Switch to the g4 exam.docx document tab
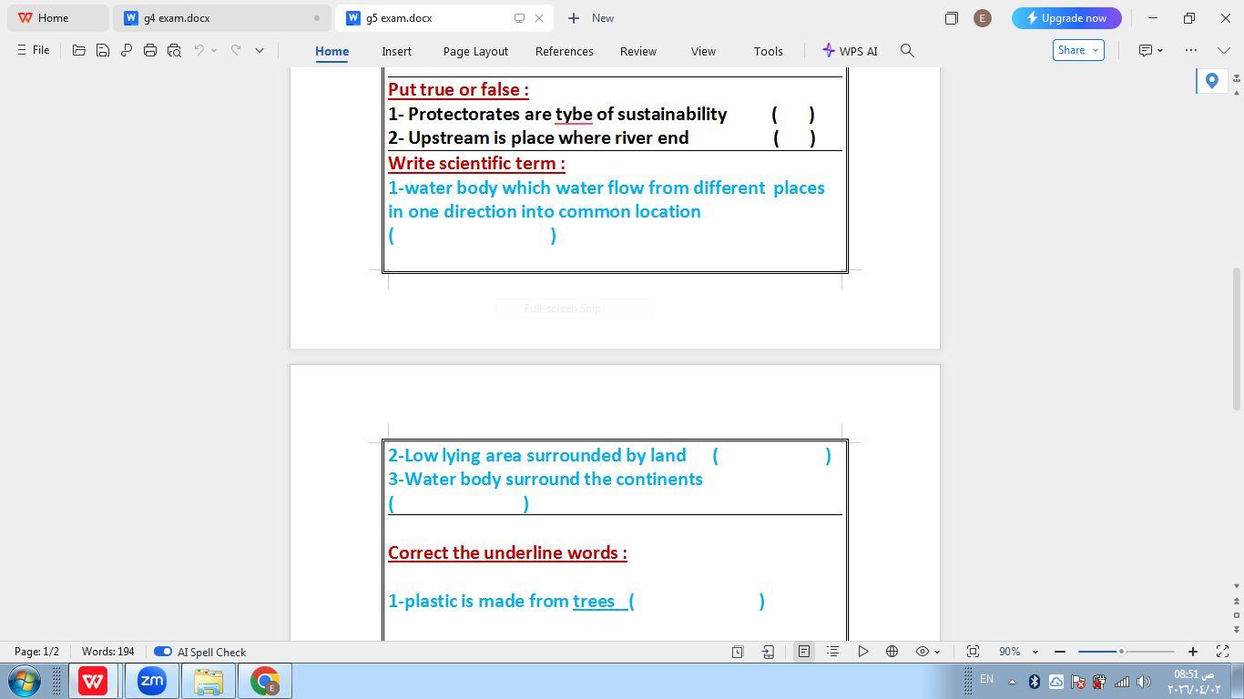This screenshot has width=1244, height=699. click(x=221, y=18)
